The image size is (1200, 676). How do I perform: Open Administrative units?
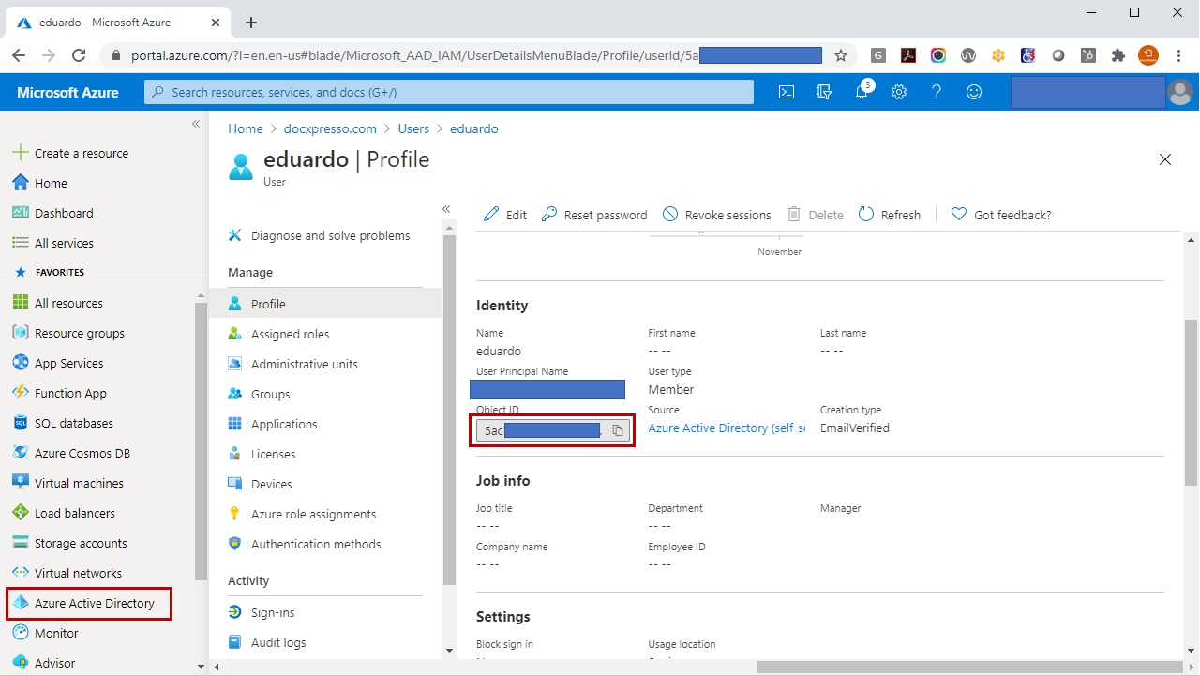click(x=292, y=364)
